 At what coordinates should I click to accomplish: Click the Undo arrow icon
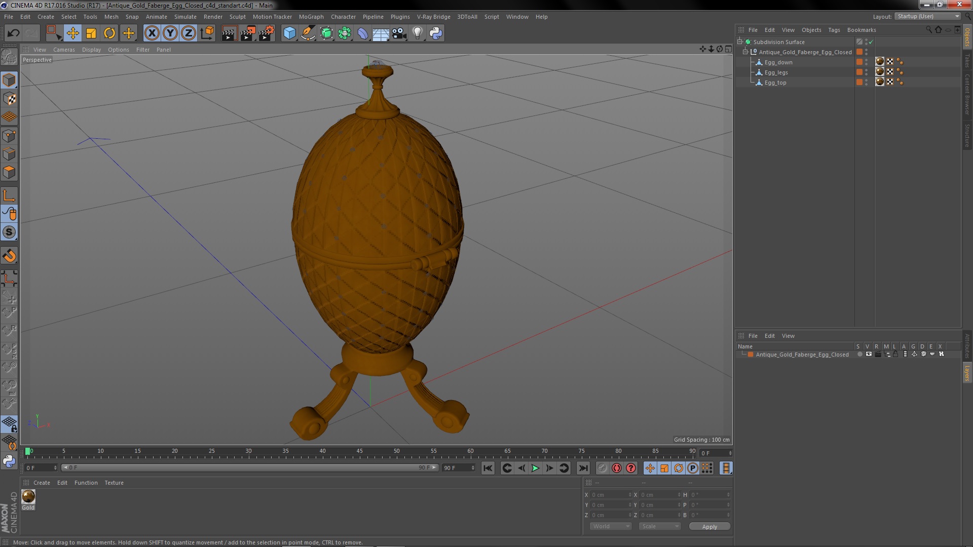coord(13,33)
